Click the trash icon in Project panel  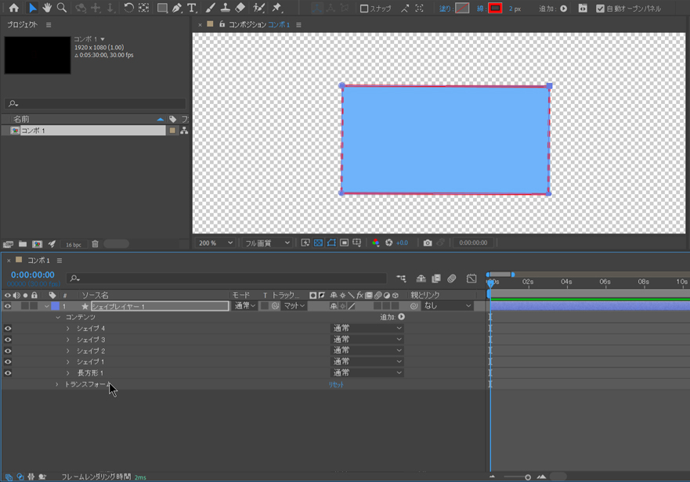(x=95, y=244)
